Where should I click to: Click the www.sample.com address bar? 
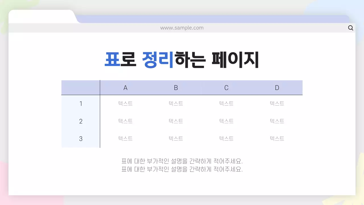(x=182, y=28)
